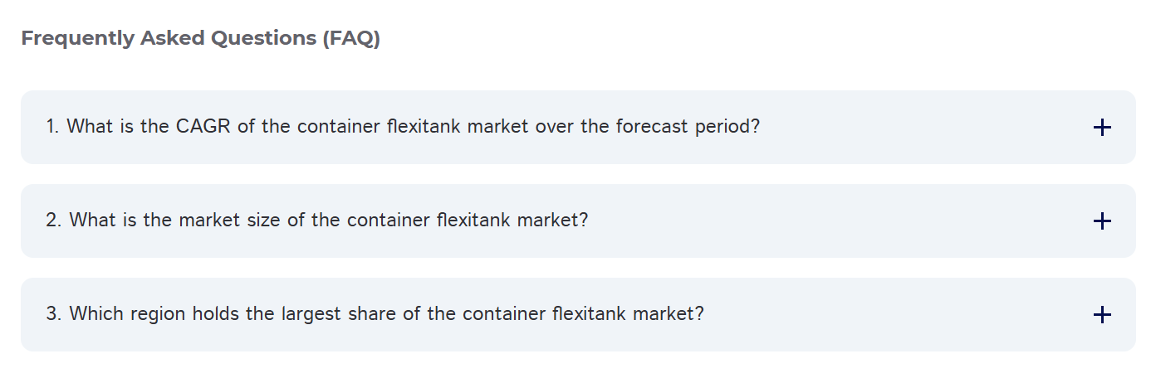Open the question "What is the CAGR of the container flexitank market"
This screenshot has width=1151, height=383.
(403, 128)
